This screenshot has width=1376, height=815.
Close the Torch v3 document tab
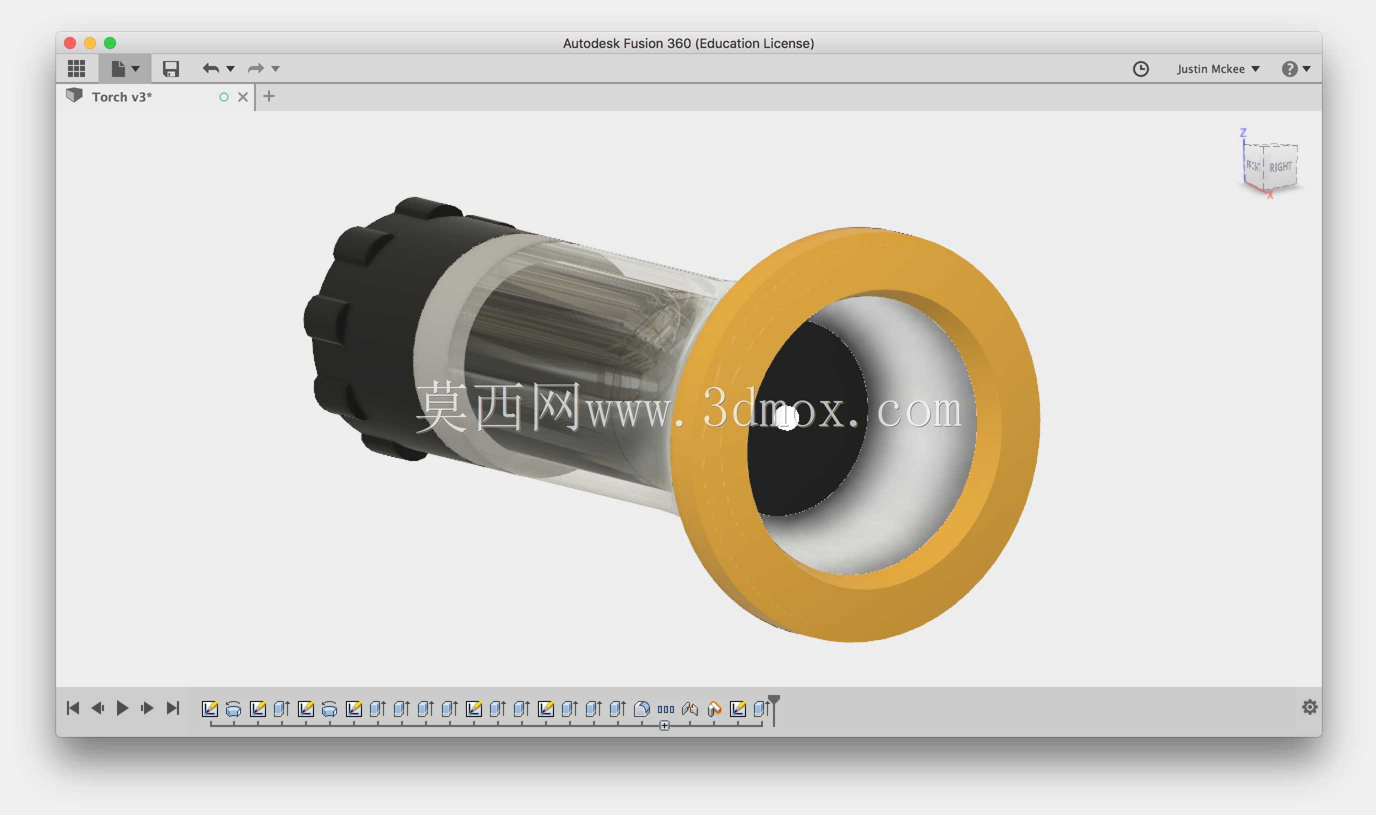pyautogui.click(x=242, y=97)
